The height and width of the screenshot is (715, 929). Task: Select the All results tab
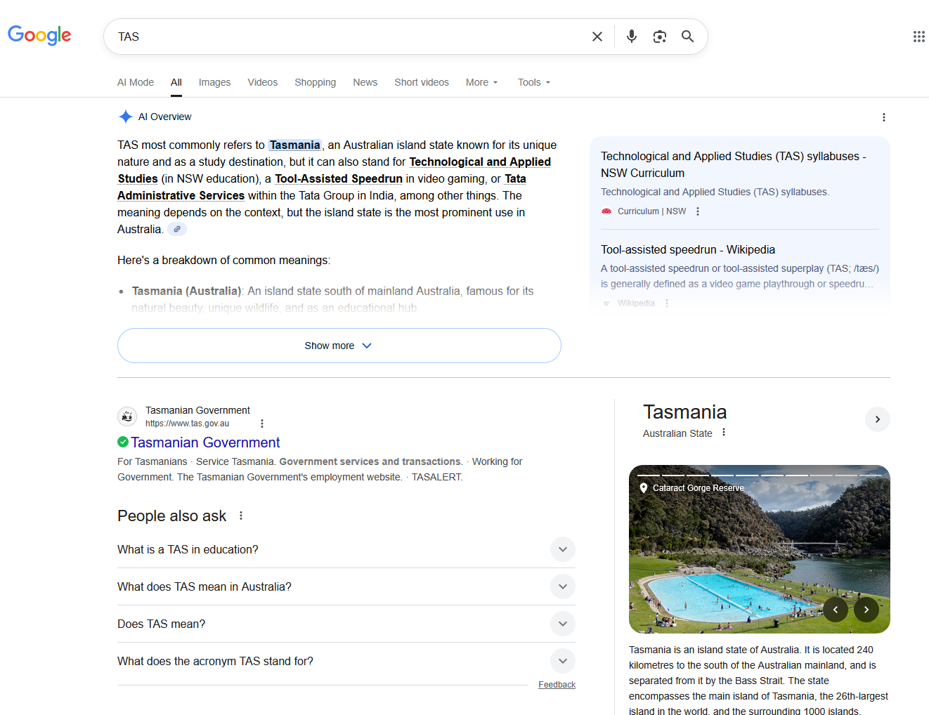(x=176, y=82)
